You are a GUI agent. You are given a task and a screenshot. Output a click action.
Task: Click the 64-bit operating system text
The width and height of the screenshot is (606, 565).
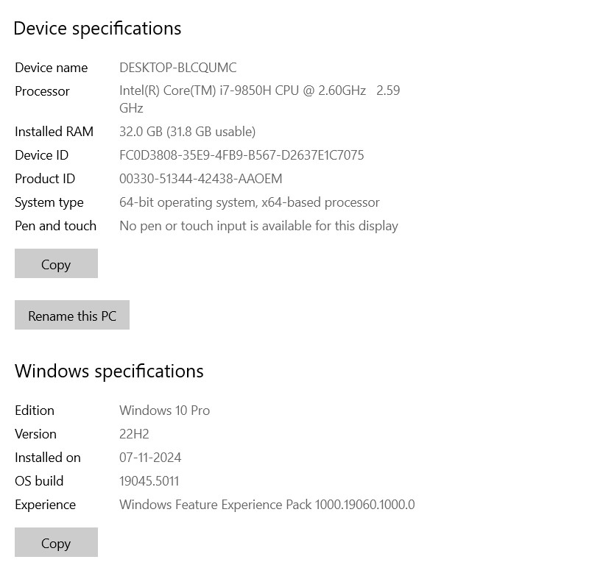click(249, 202)
